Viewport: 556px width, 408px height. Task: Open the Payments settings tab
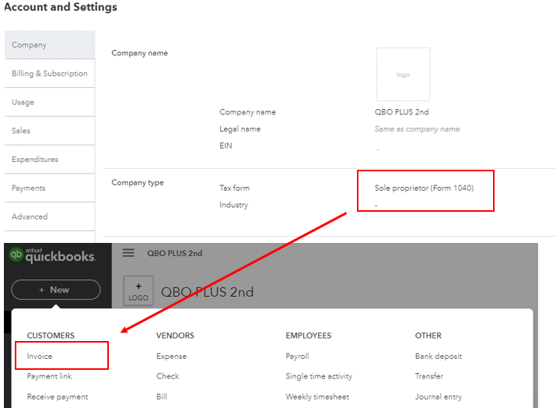[50, 188]
